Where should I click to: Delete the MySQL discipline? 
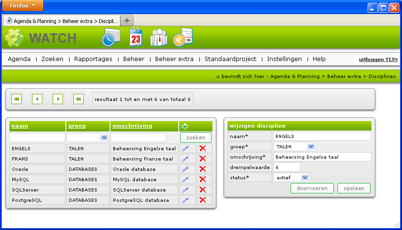pos(203,180)
